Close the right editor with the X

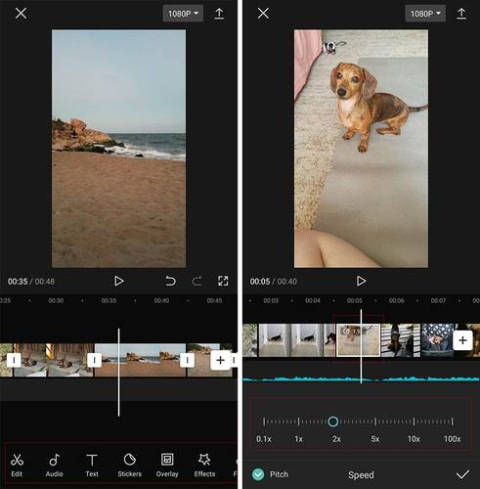pyautogui.click(x=263, y=14)
